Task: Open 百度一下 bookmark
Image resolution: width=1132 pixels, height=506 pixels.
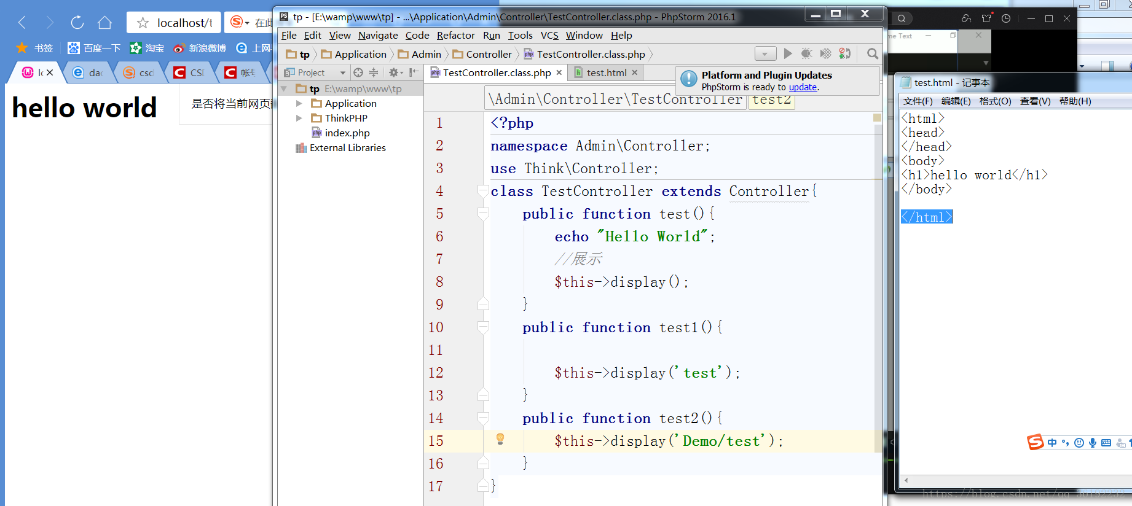Action: [94, 48]
